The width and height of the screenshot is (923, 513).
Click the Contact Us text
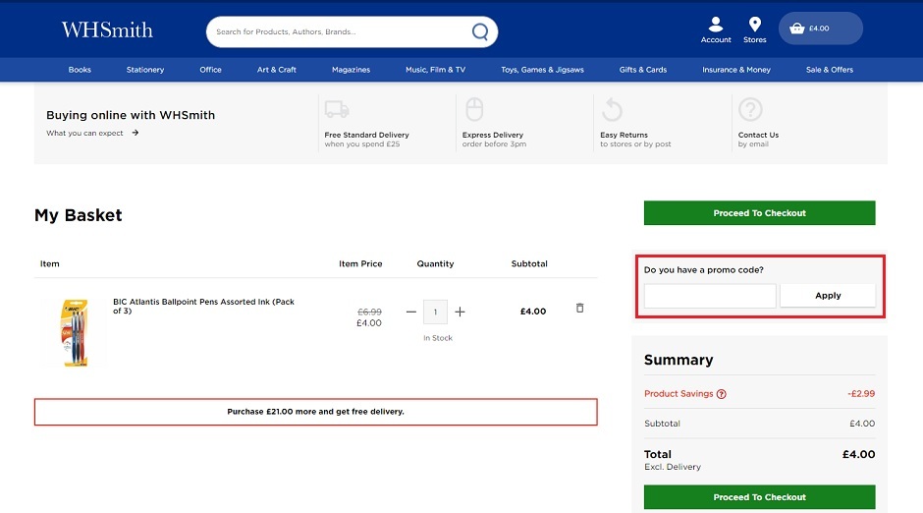coord(758,135)
